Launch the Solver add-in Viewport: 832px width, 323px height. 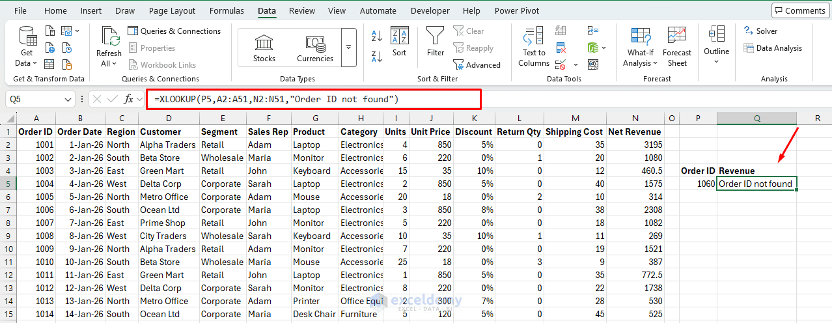[760, 31]
